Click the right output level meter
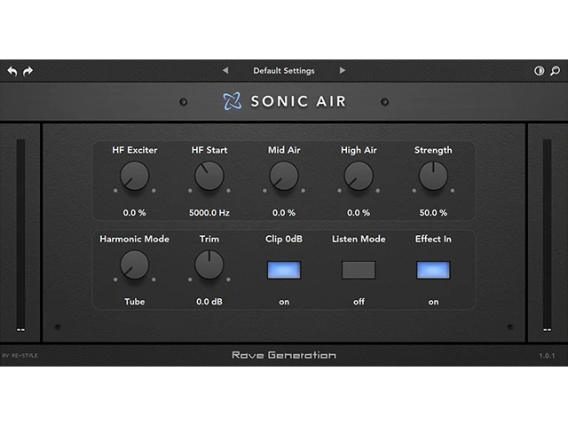Viewport: 568px width, 426px height. [x=547, y=234]
